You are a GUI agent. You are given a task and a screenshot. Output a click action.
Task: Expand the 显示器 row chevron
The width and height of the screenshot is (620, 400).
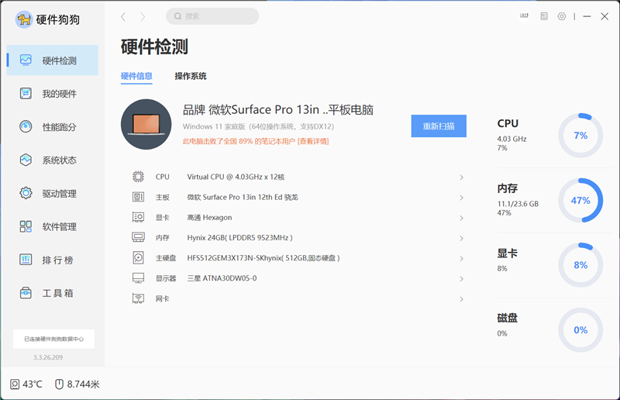coord(461,278)
